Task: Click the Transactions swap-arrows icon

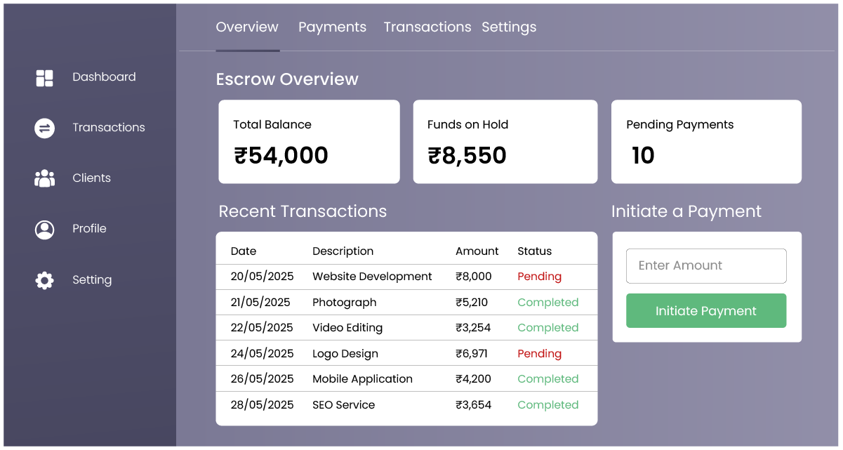Action: (x=44, y=128)
